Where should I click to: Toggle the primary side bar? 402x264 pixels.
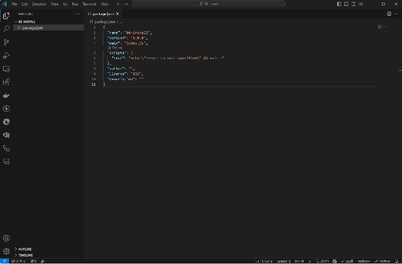[x=339, y=4]
